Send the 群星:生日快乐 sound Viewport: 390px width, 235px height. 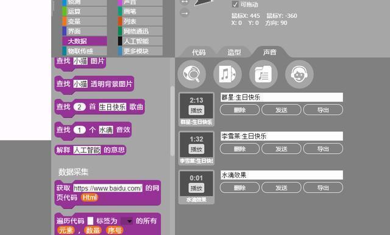[x=282, y=110]
